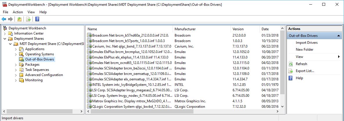Click the Export List toolbar icon
The height and width of the screenshot is (121, 344).
point(28,19)
